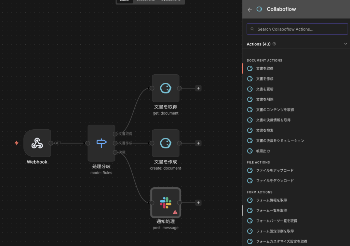Focus the Search Collaboflow Actions field

(x=297, y=29)
